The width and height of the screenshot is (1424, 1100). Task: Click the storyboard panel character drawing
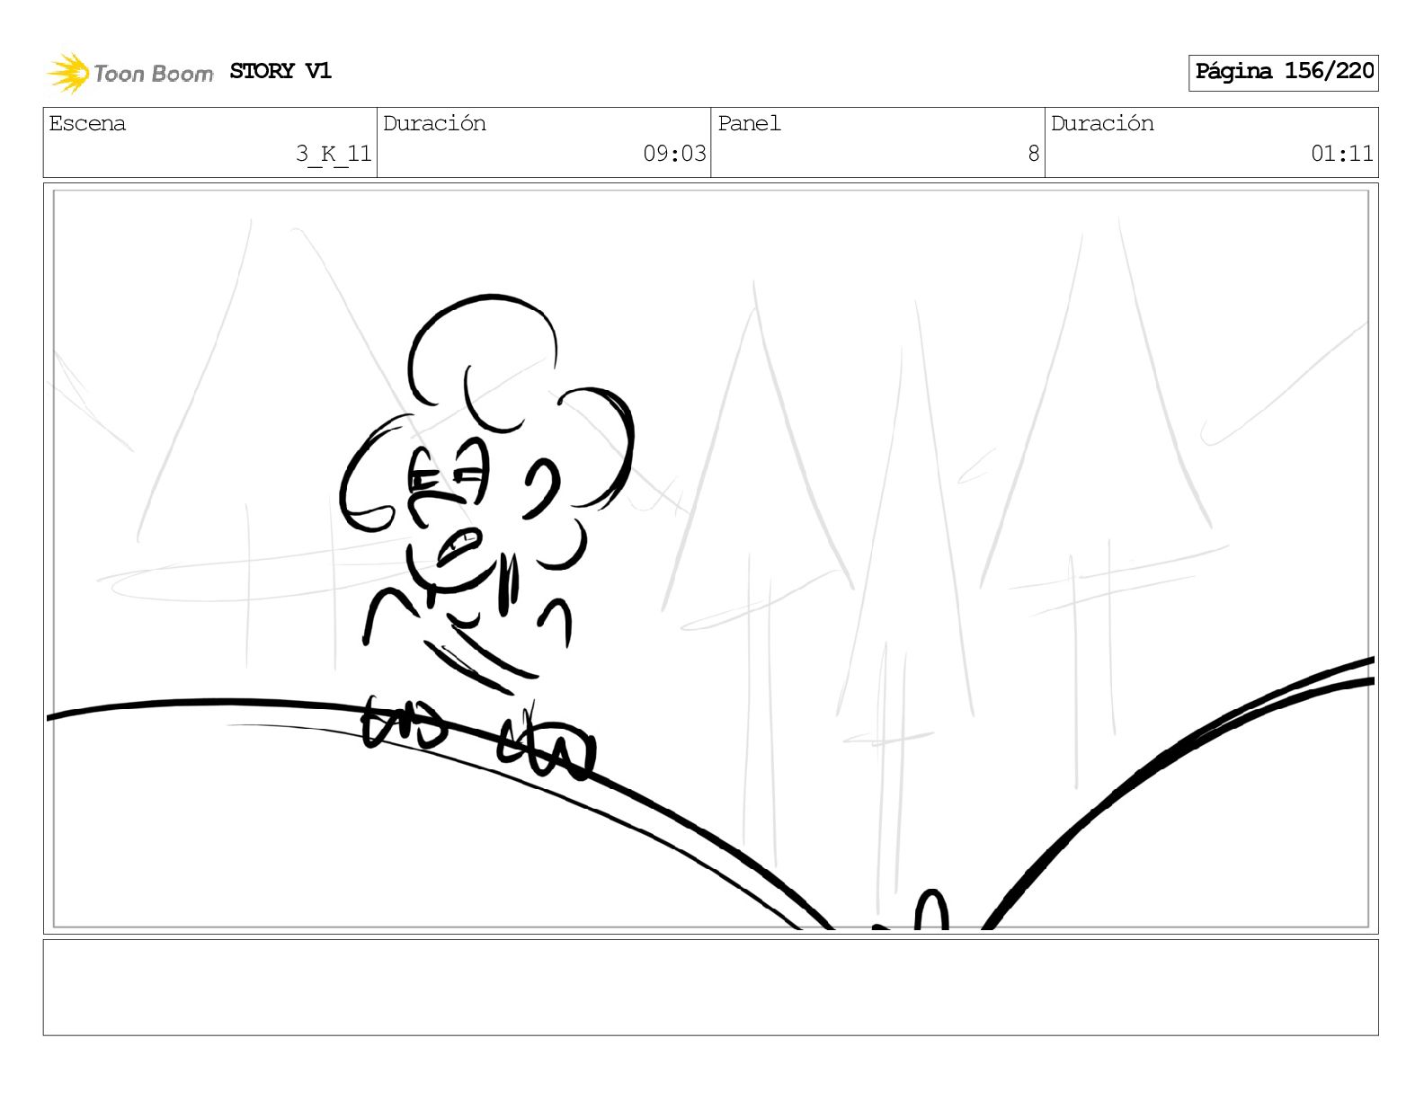tap(486, 537)
